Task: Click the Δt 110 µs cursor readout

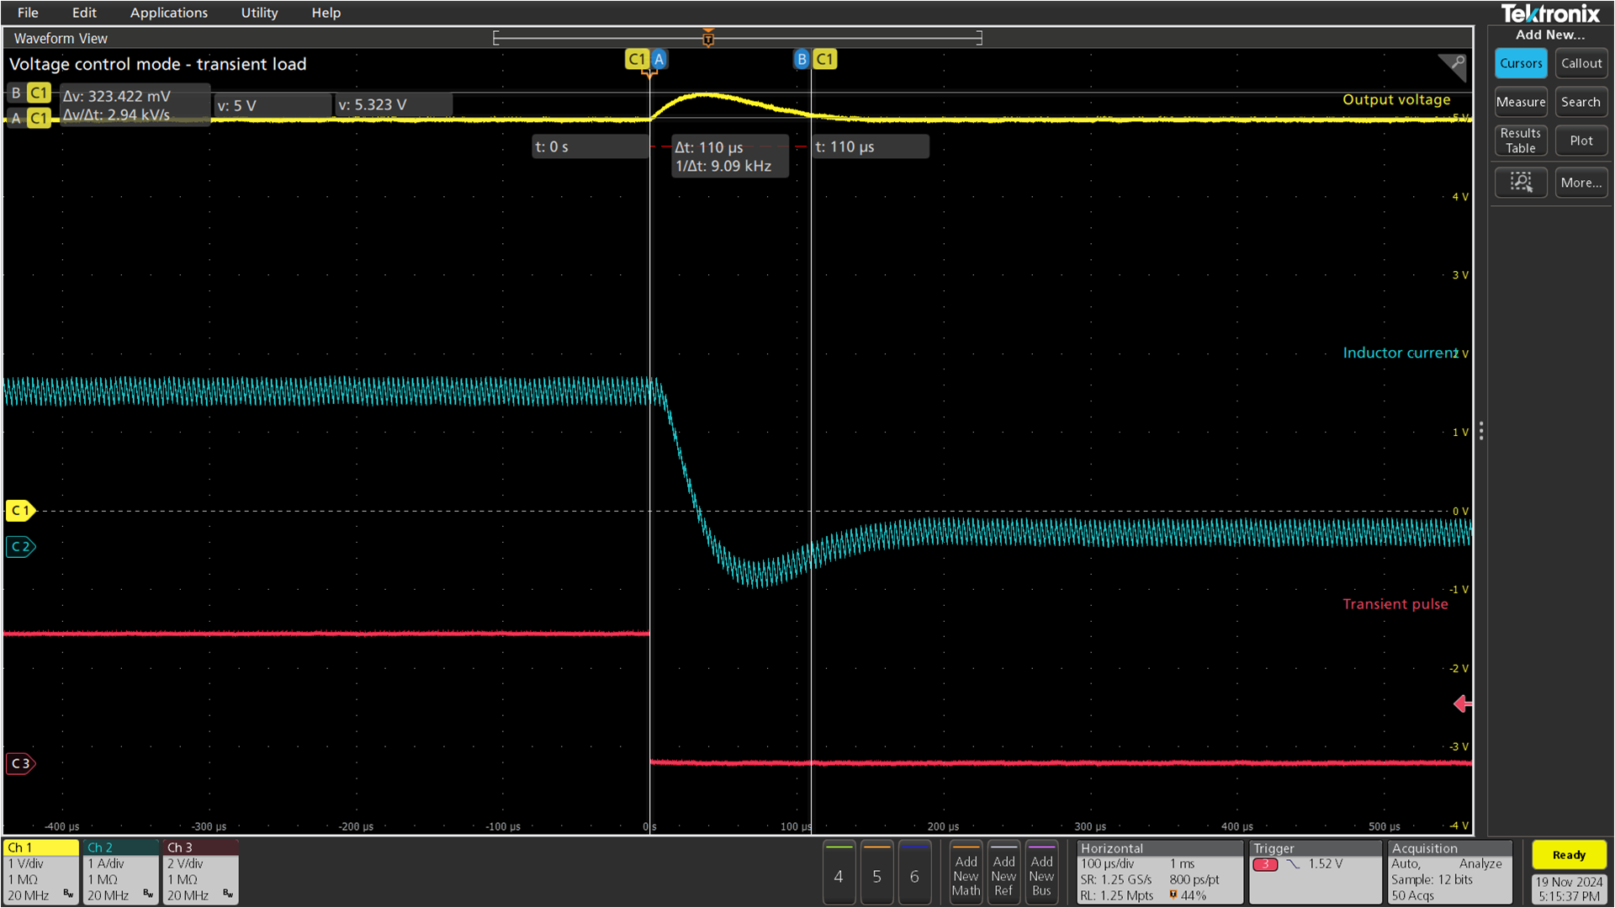Action: coord(729,157)
